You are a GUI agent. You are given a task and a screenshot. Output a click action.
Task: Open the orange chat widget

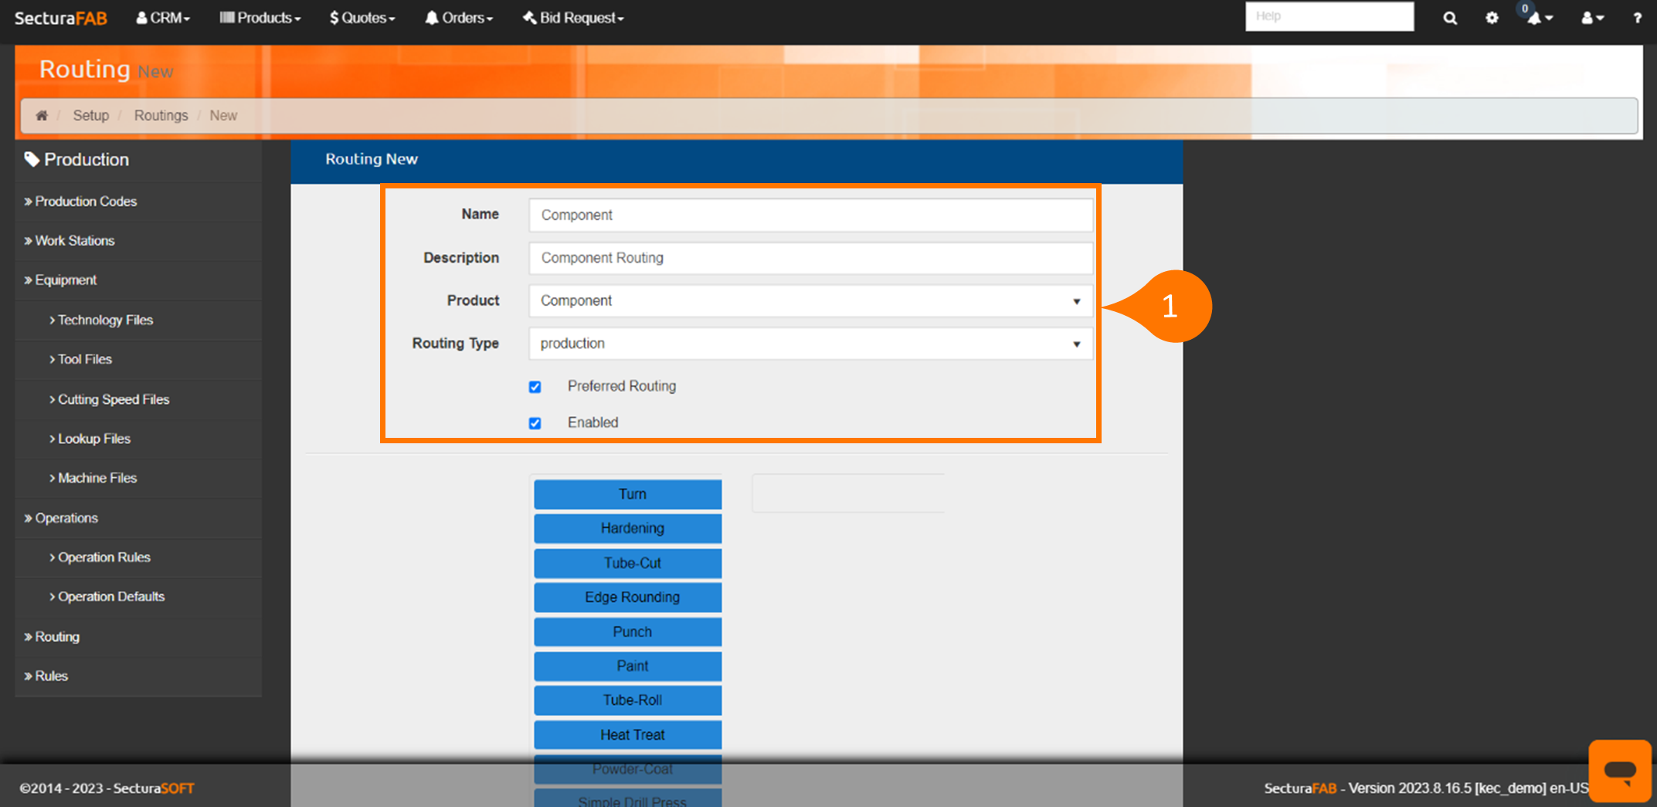(x=1619, y=770)
